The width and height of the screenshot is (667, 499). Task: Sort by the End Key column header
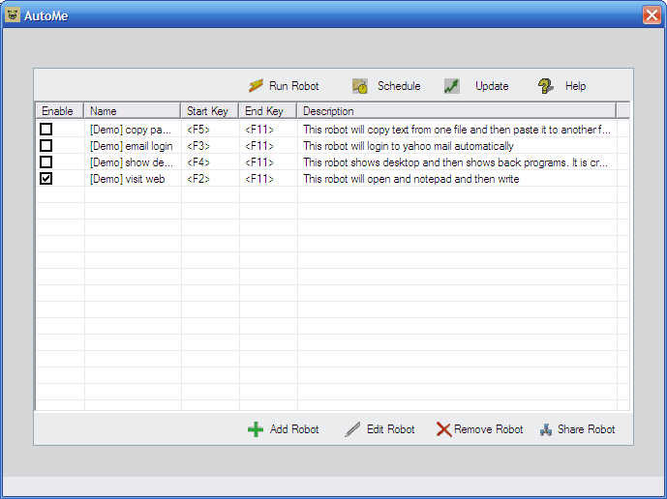(268, 110)
